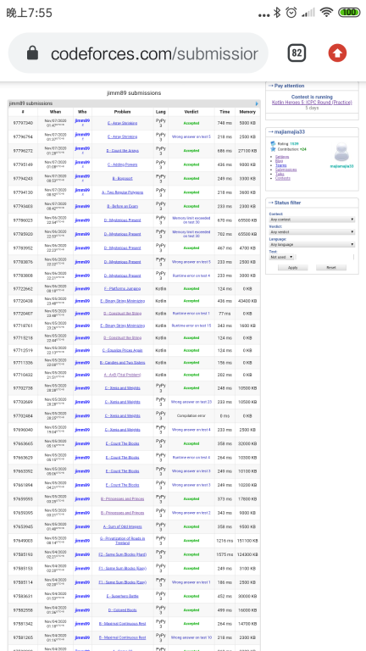This screenshot has width=366, height=651.
Task: Tap the tab count icon showing 82
Action: 297,53
